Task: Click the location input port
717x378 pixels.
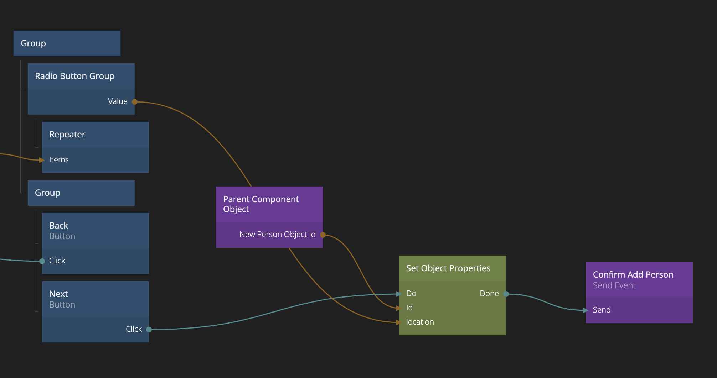Action: [x=399, y=322]
